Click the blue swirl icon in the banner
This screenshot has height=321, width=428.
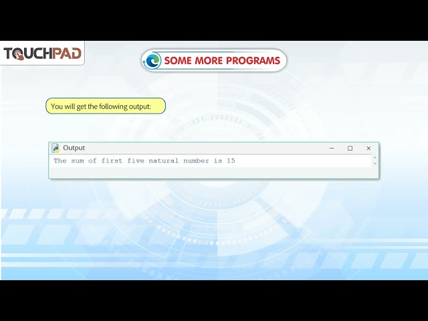(x=152, y=60)
